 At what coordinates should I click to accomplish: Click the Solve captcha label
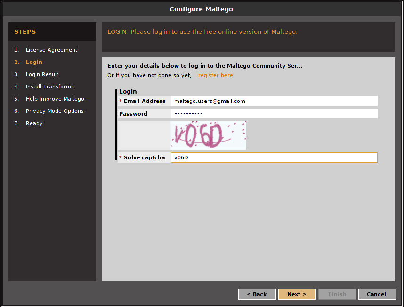pyautogui.click(x=144, y=157)
